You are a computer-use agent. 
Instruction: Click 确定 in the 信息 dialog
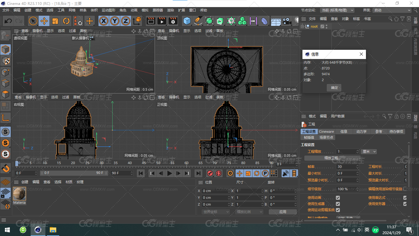(334, 88)
